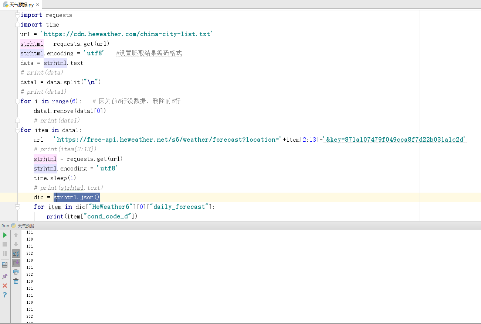Click the restore layout icon

point(5,265)
